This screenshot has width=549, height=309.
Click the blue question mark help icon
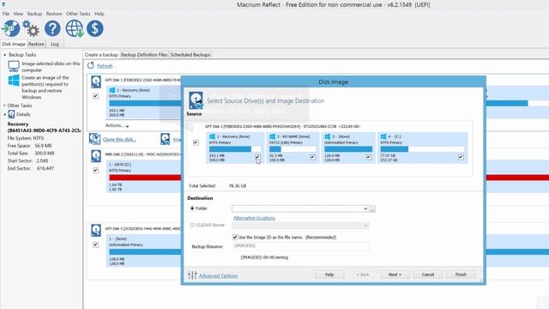click(52, 28)
